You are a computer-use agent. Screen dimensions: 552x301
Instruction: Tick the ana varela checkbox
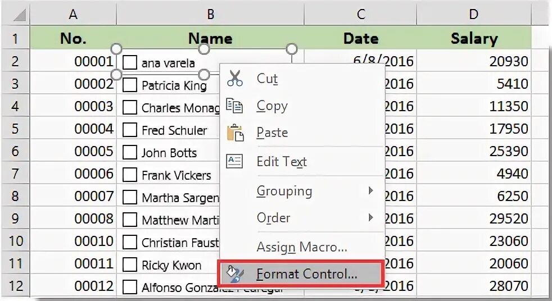pyautogui.click(x=130, y=62)
